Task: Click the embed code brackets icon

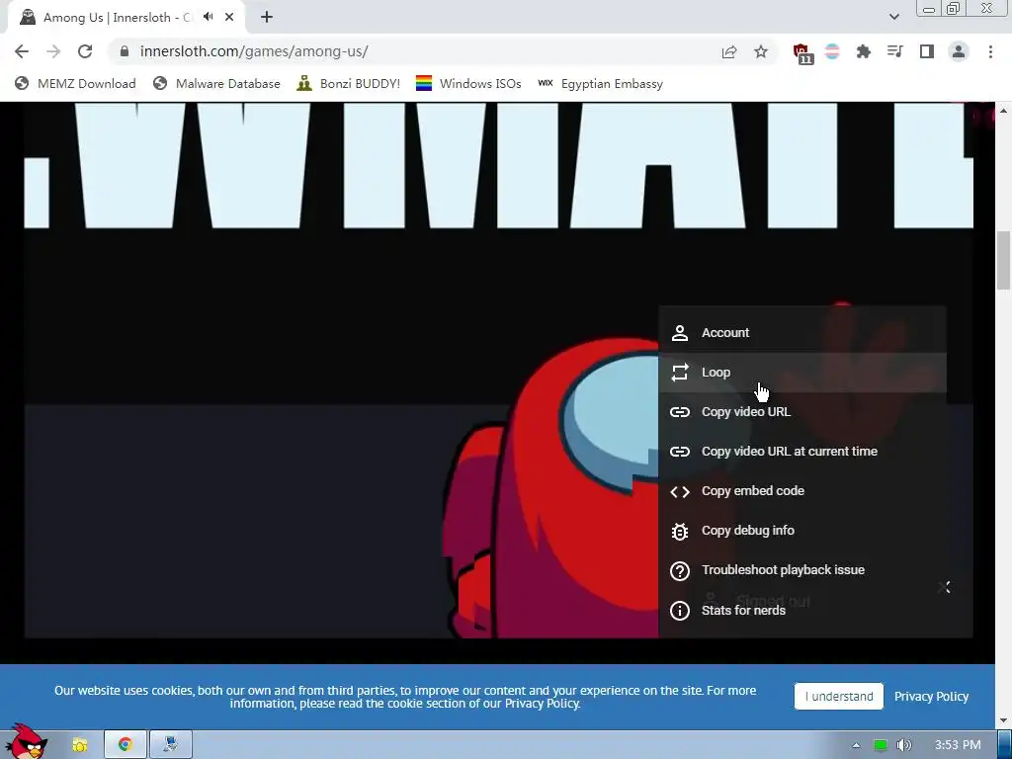Action: pyautogui.click(x=680, y=492)
